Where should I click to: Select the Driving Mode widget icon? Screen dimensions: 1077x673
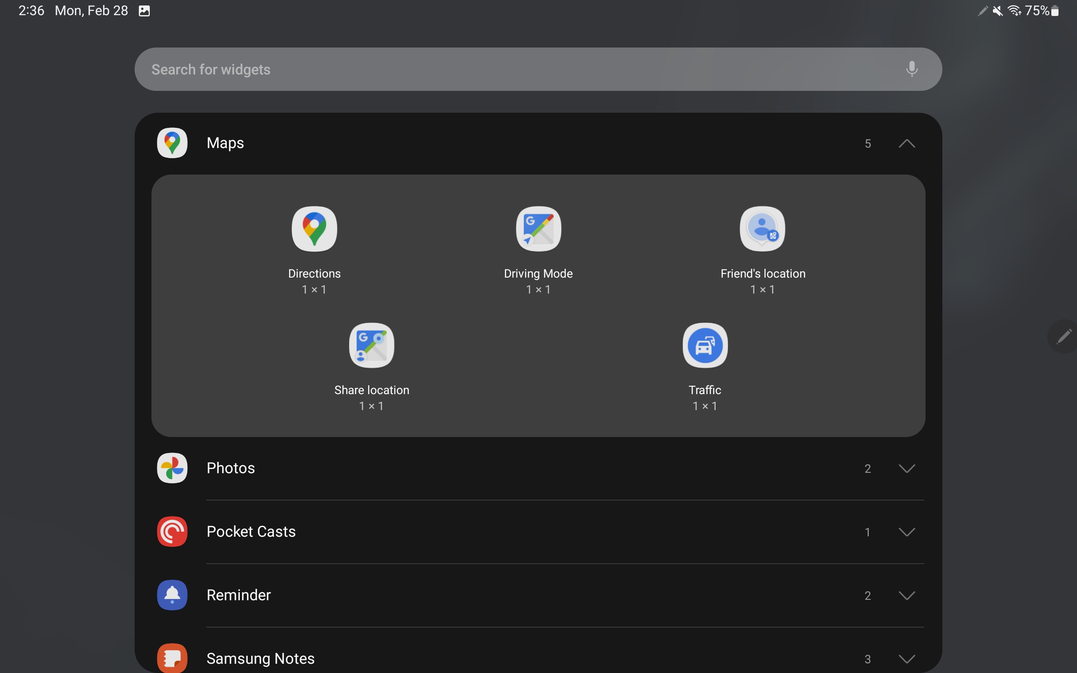coord(538,229)
